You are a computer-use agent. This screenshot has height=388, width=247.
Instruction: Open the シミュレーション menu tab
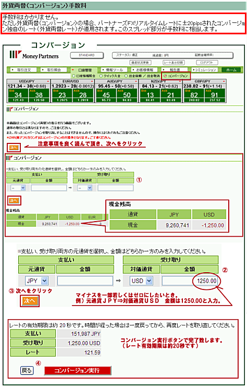[x=204, y=70]
